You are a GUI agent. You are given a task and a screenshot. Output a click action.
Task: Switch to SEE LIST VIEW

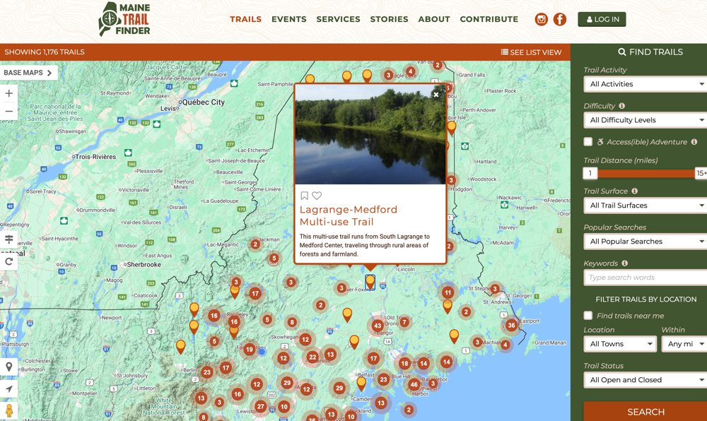(531, 52)
